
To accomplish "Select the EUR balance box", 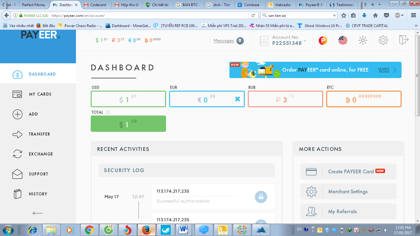I will pos(207,99).
